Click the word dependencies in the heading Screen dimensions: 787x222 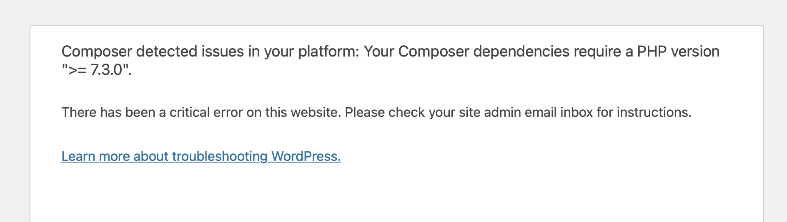click(x=521, y=52)
